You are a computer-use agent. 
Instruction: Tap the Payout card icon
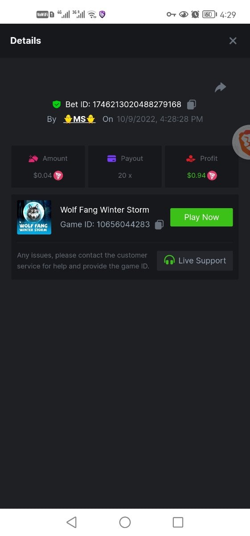(x=112, y=159)
